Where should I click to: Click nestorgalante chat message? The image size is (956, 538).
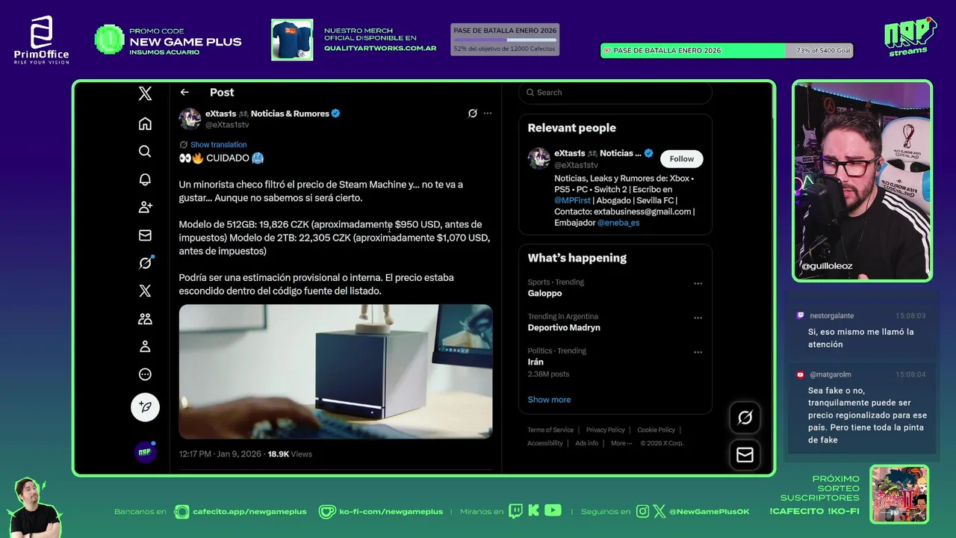861,330
